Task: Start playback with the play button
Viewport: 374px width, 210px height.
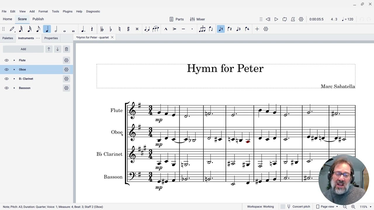Action: coord(276,19)
